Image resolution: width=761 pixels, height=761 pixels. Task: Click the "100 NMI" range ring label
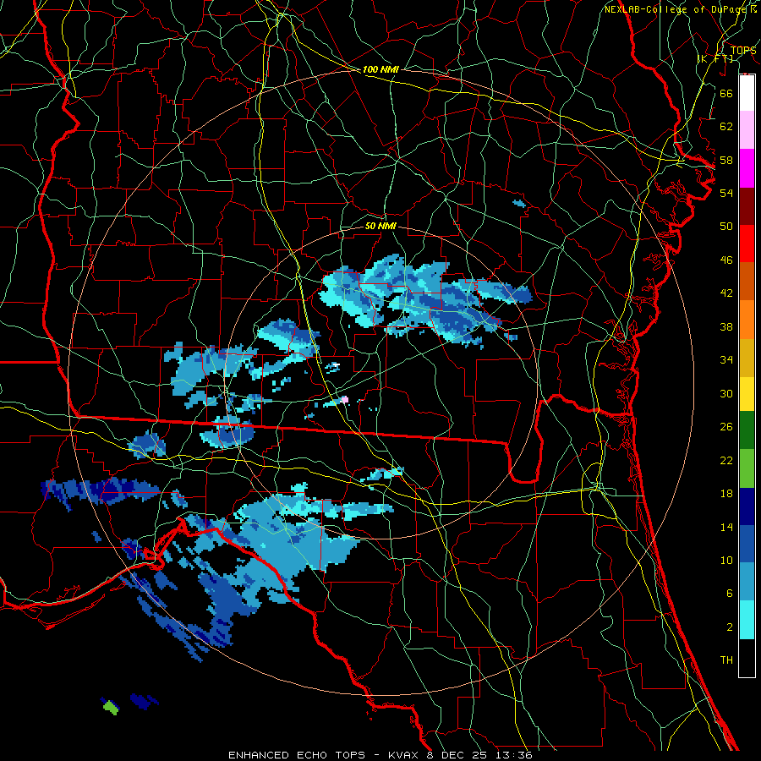click(380, 69)
